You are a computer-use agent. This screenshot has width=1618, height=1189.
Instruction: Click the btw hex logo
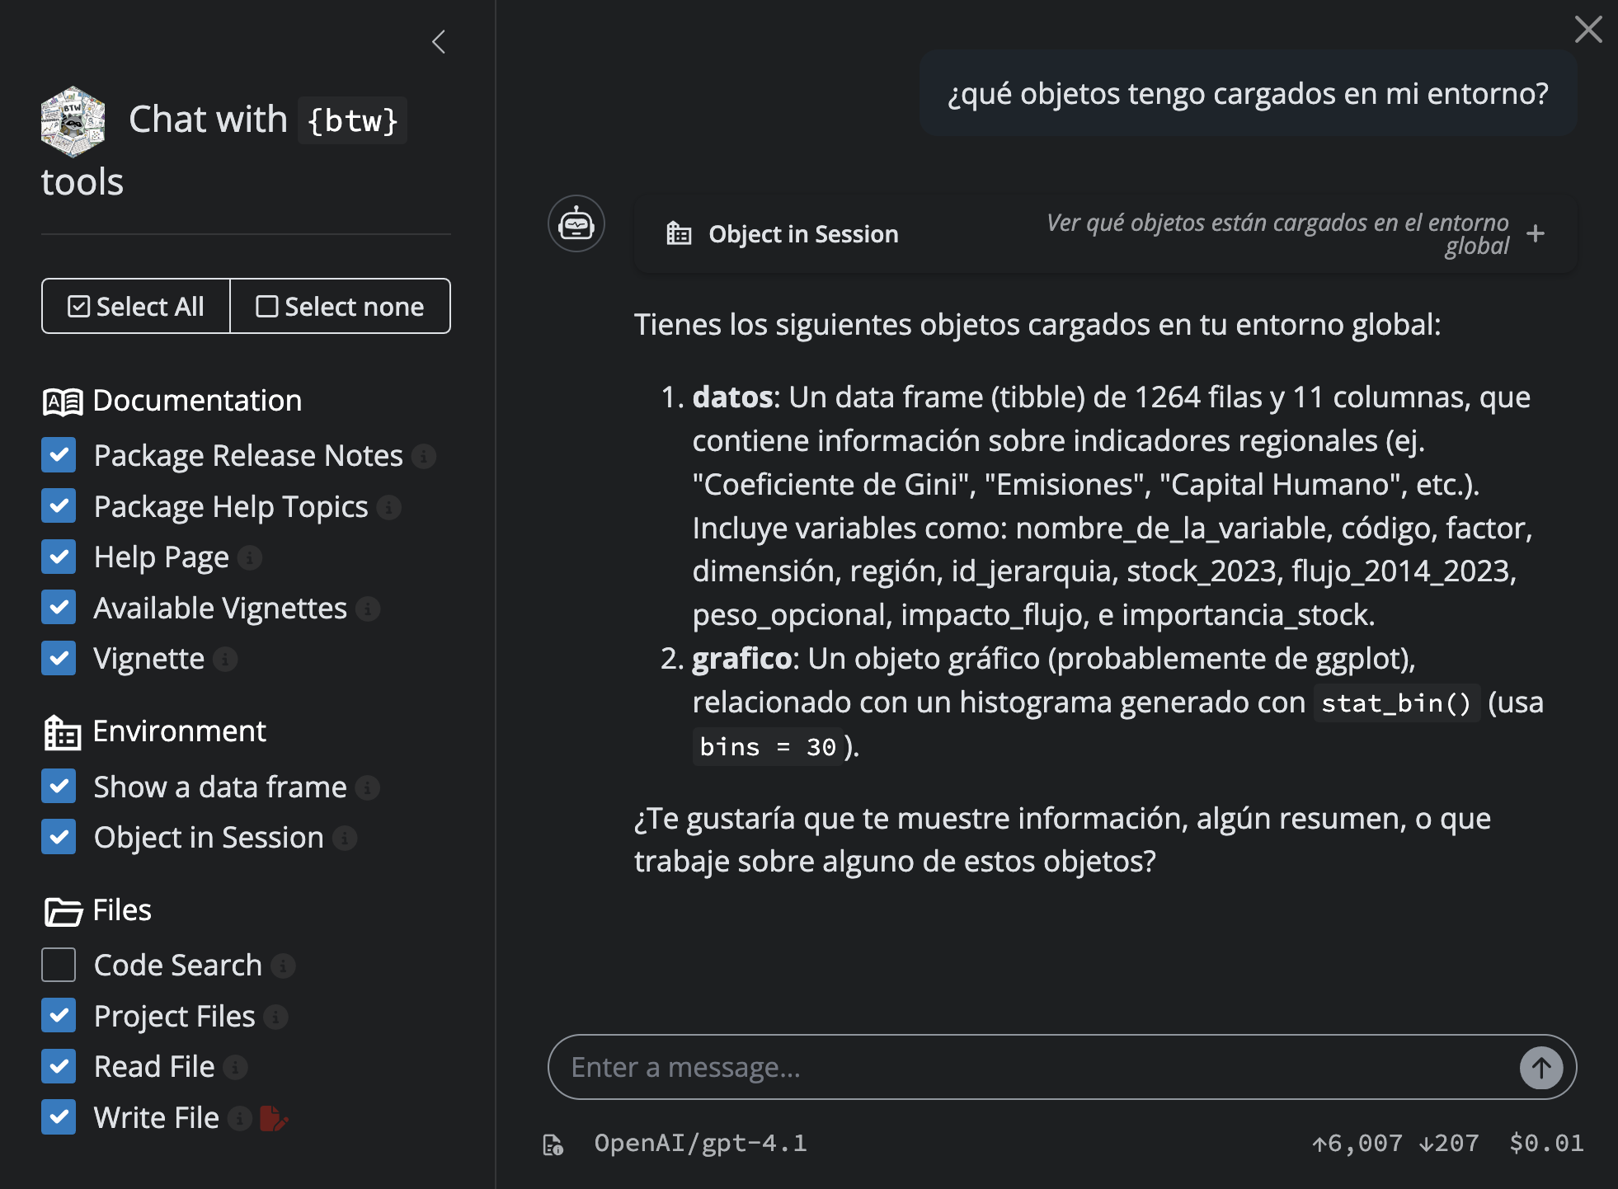73,121
